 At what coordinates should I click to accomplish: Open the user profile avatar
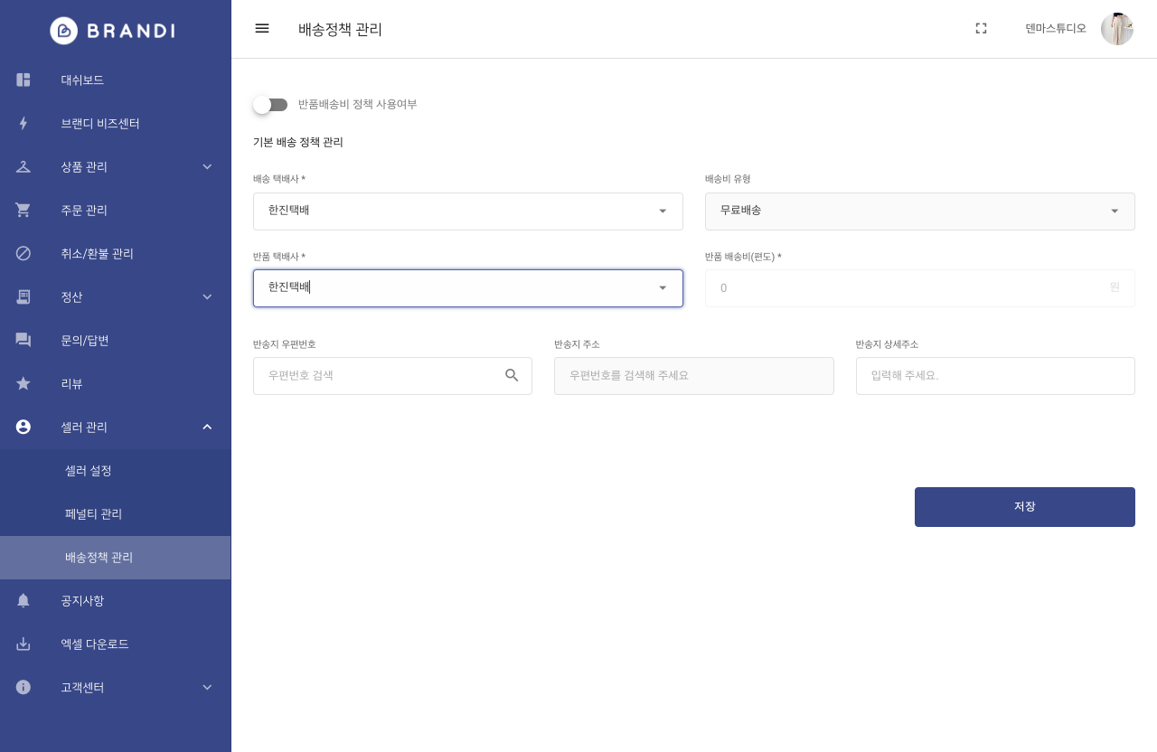1116,29
